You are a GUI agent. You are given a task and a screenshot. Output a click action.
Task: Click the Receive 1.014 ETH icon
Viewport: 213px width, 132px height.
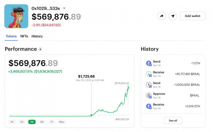tap(149, 106)
